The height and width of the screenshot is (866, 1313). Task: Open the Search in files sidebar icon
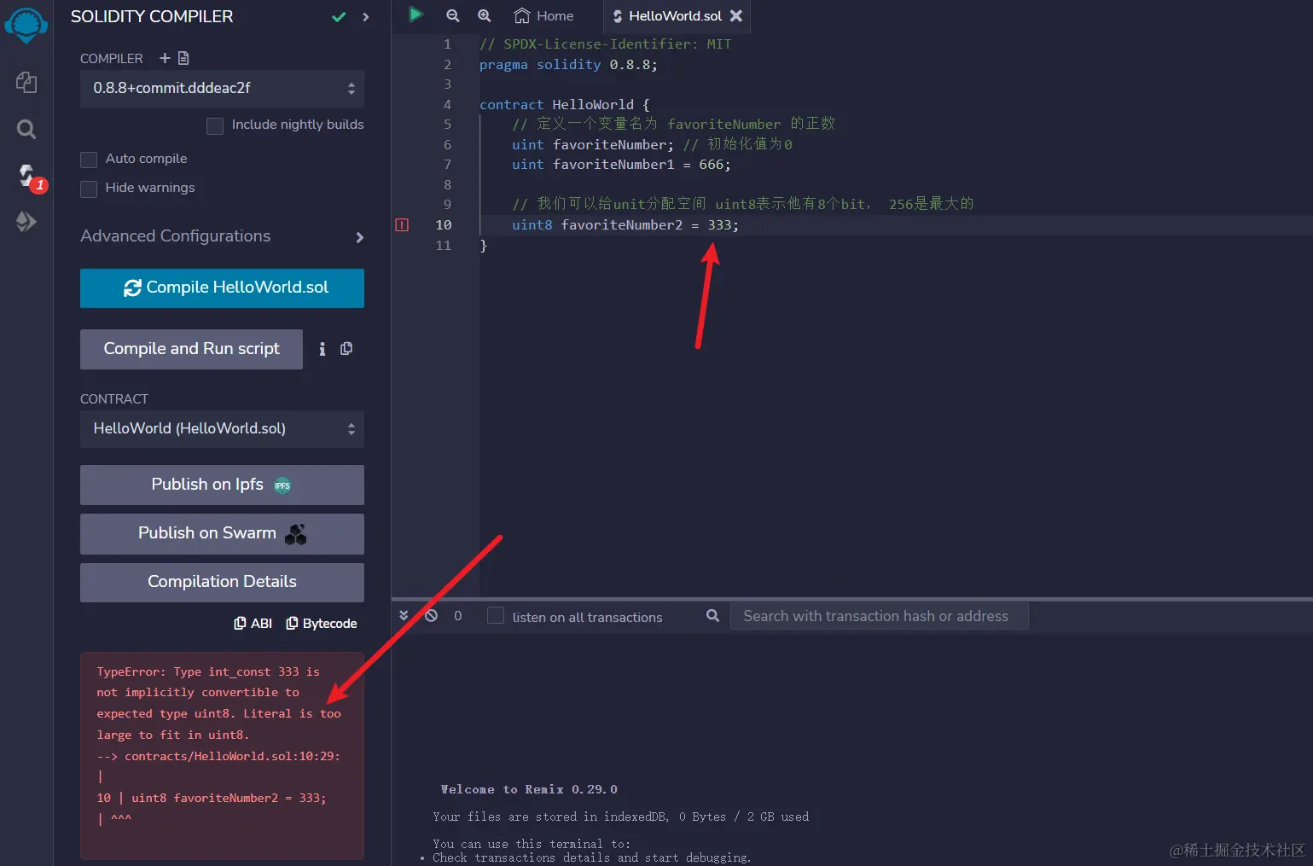(26, 130)
